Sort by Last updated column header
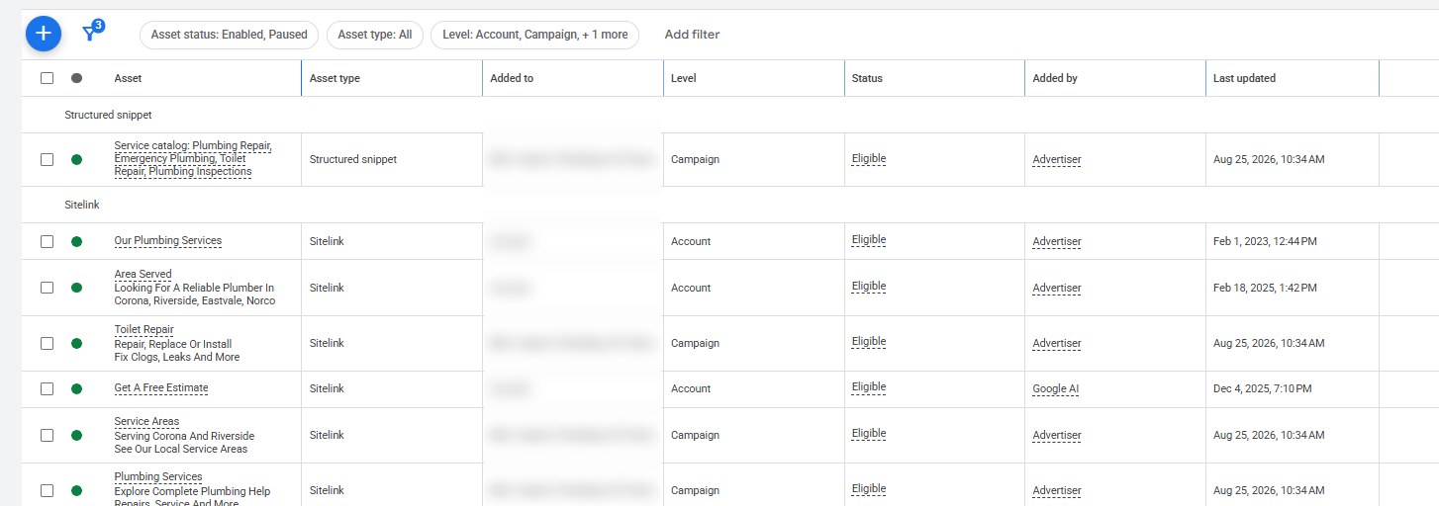This screenshot has width=1439, height=506. [1244, 78]
